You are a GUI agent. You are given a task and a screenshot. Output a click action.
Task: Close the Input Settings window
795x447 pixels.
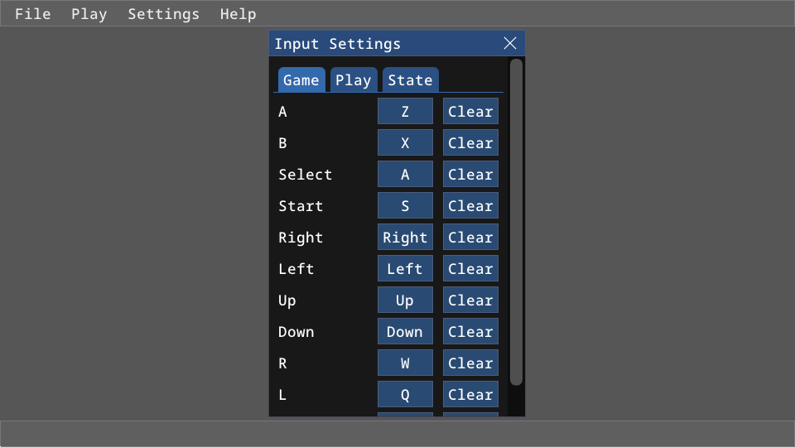[x=510, y=44]
